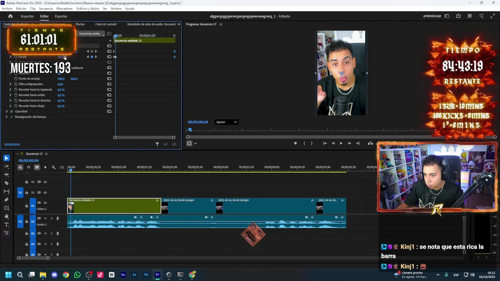This screenshot has height=281, width=500.
Task: Toggle V2 track output eye
Action: tap(45, 192)
